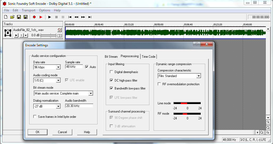This screenshot has width=273, height=144.
Task: Save the project with the floppy disk icon
Action: (x=19, y=17)
